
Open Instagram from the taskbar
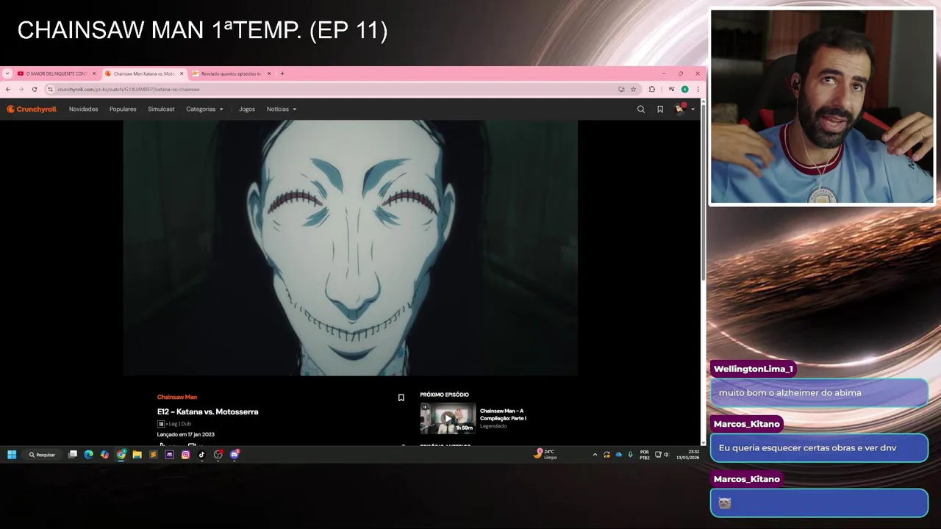[185, 455]
